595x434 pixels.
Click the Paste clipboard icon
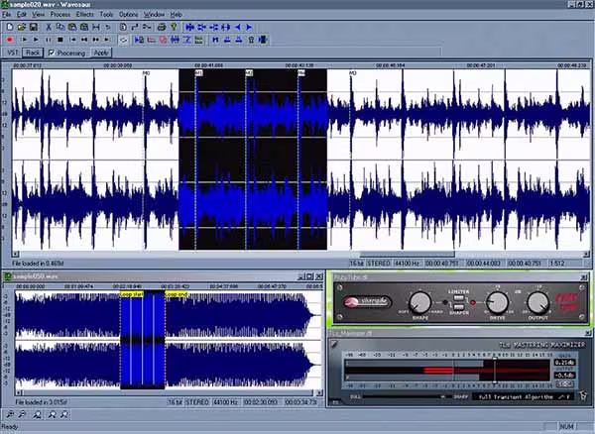tap(72, 27)
